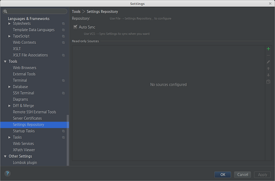
Task: Click project-level icon beside Template Data Languages
Action: (63, 30)
